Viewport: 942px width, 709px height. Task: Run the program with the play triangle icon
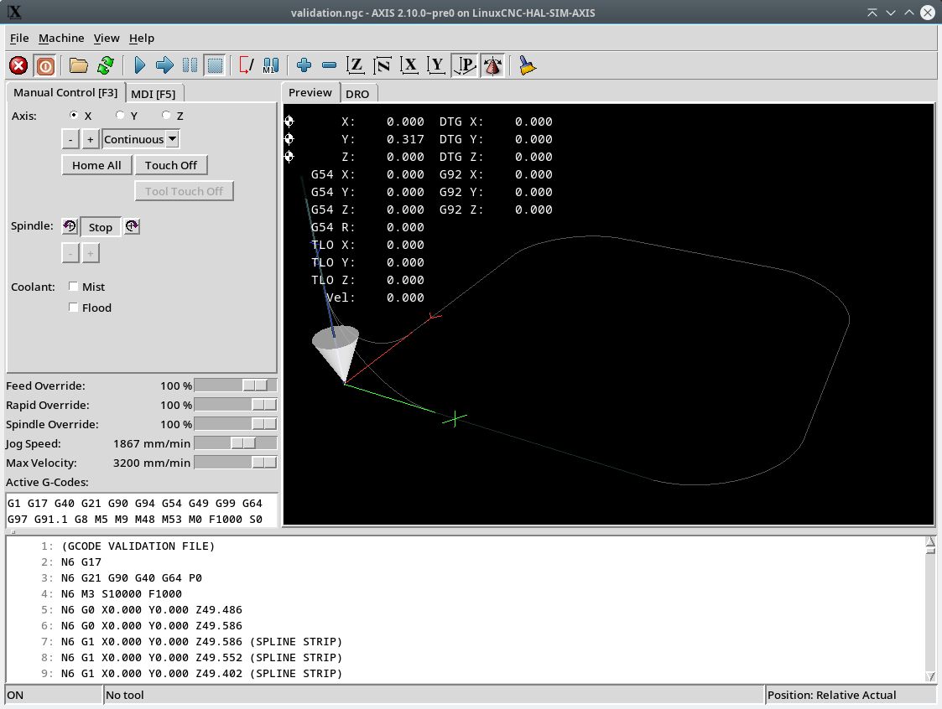click(x=139, y=65)
